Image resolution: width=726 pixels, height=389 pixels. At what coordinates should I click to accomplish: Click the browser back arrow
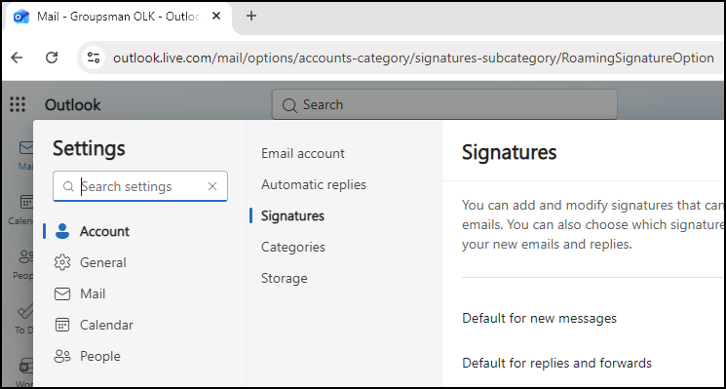[x=17, y=58]
